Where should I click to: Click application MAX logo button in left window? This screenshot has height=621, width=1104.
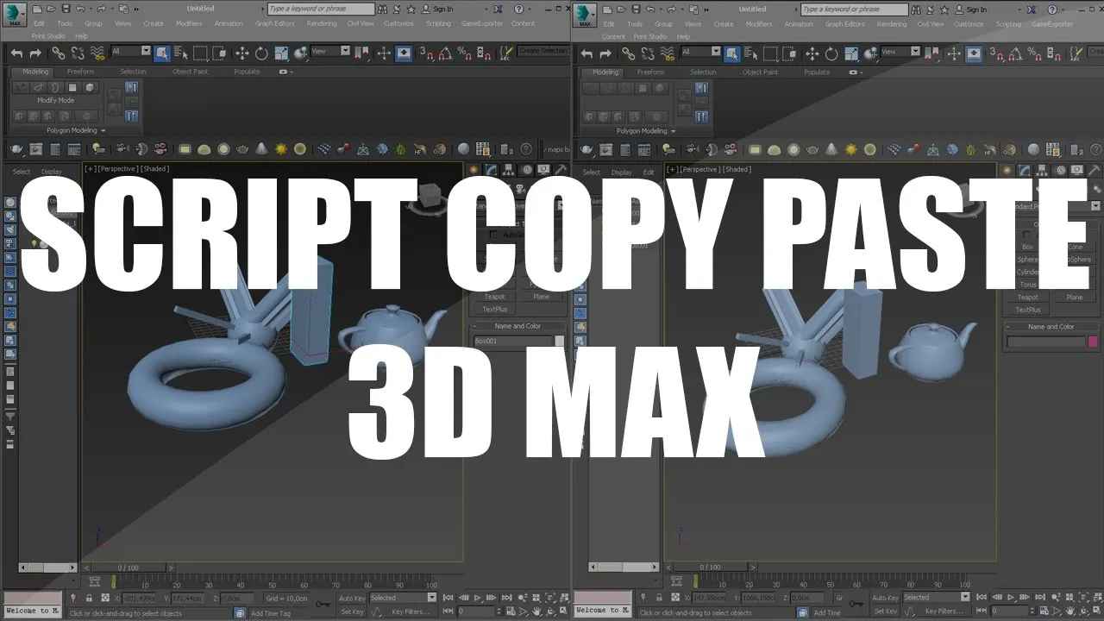click(x=15, y=14)
